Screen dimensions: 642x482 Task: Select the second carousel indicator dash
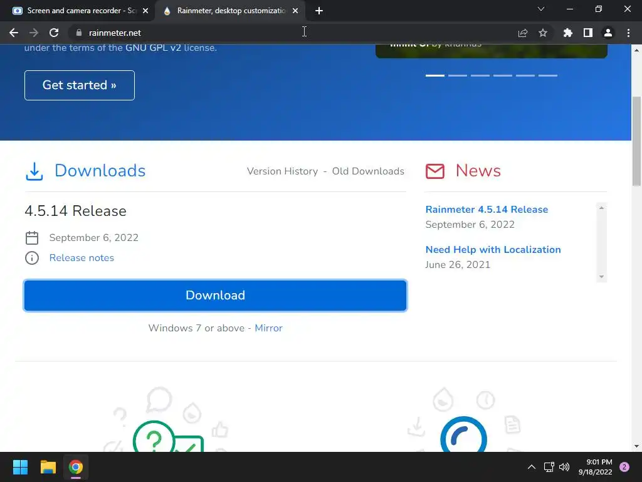(x=457, y=75)
